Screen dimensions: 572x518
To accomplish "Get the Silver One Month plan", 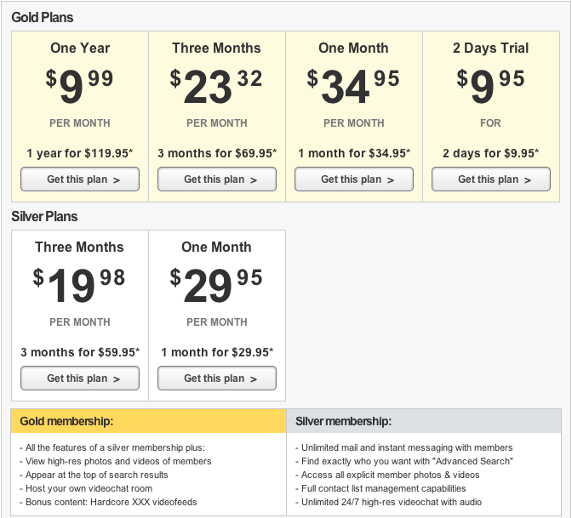I will click(217, 378).
